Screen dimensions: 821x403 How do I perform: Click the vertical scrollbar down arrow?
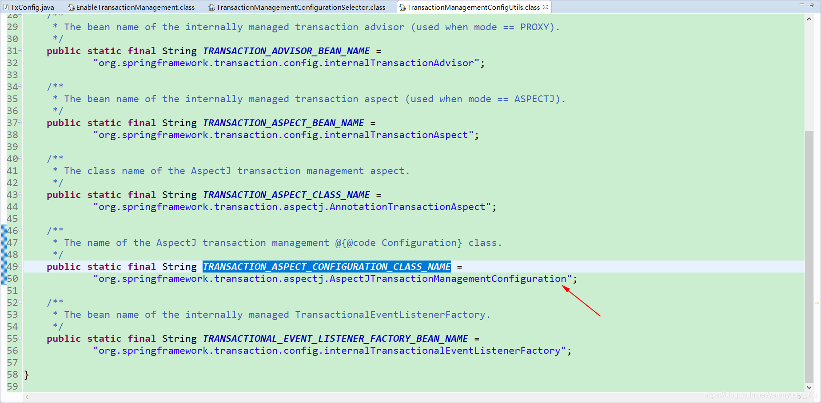[809, 387]
